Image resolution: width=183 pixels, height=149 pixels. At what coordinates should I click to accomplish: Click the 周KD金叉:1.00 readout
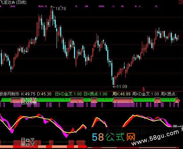click(146, 94)
